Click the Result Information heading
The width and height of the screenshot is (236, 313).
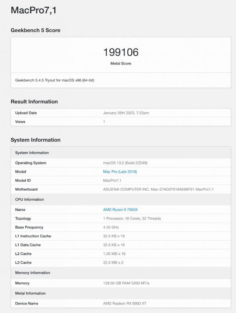coord(34,102)
